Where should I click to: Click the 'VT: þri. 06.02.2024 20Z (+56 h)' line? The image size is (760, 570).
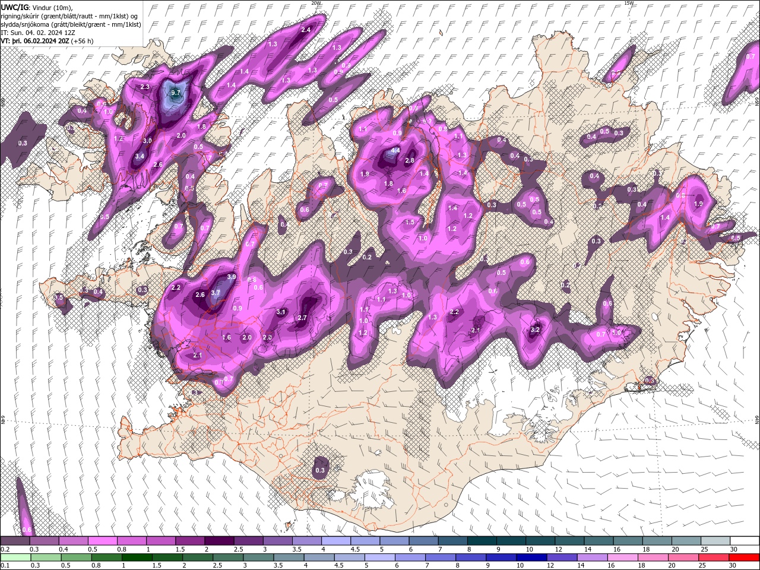point(47,40)
